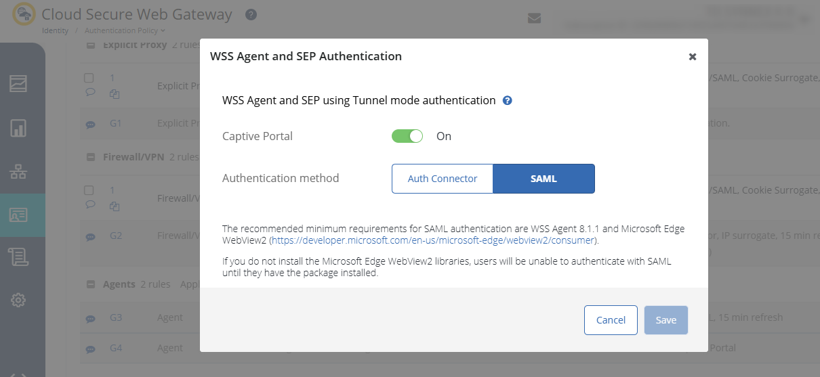The image size is (820, 377).
Task: Open the mail envelope icon in header
Action: pyautogui.click(x=534, y=18)
